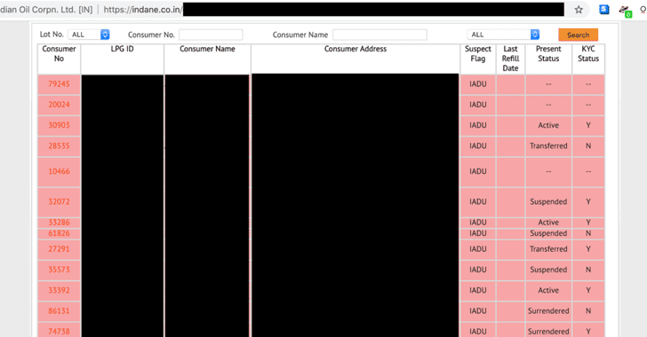The width and height of the screenshot is (647, 337).
Task: Open consumer number 35573
Action: tap(59, 270)
